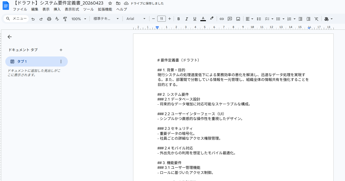
Task: Click the line '### 2.4 モバイル対応'
Action: (175, 148)
